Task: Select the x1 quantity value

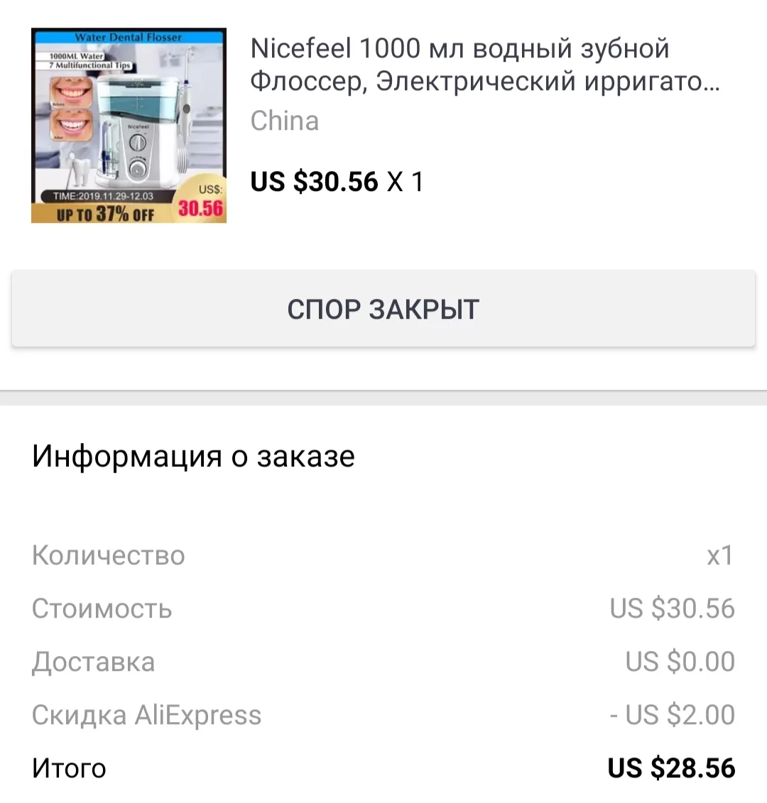Action: (719, 555)
